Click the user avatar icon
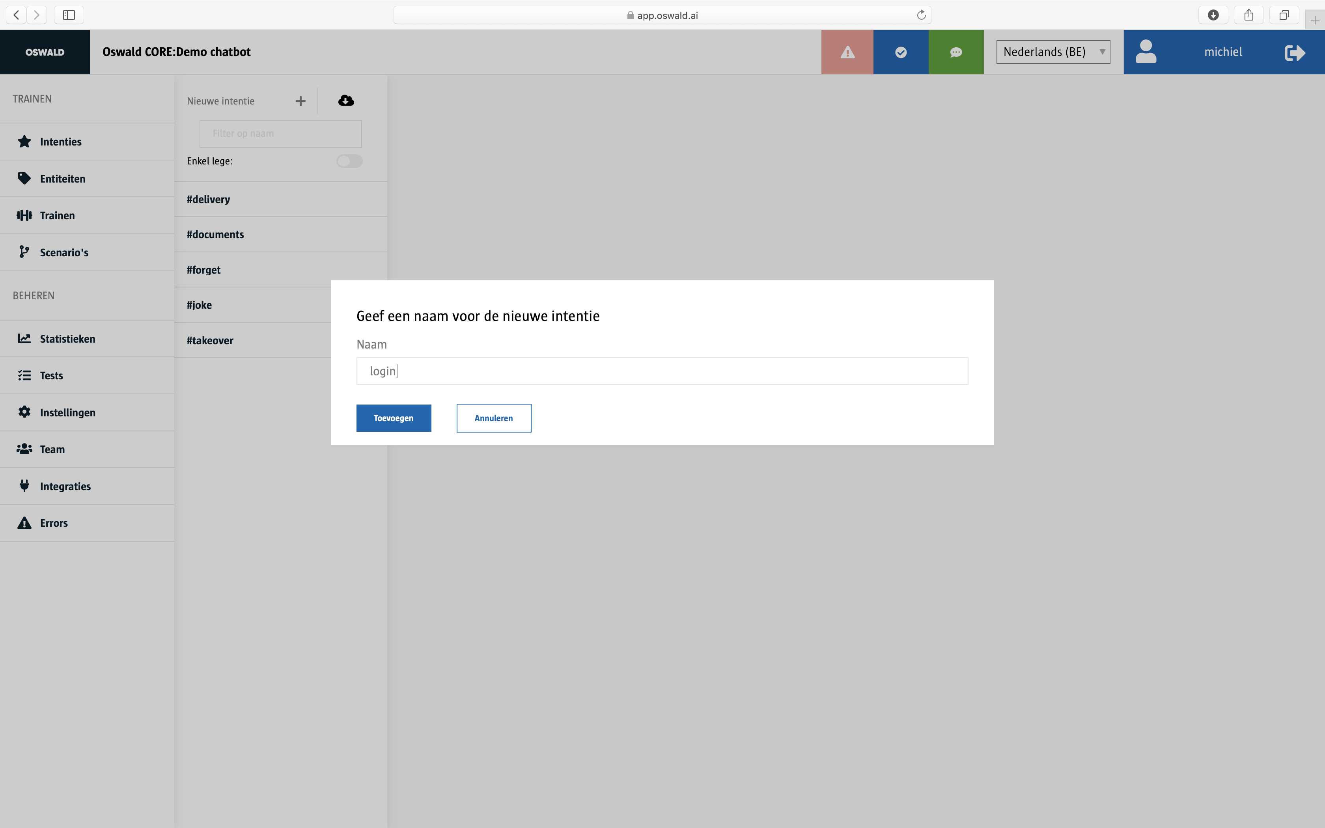Screen dimensions: 1325x828 pos(1146,52)
